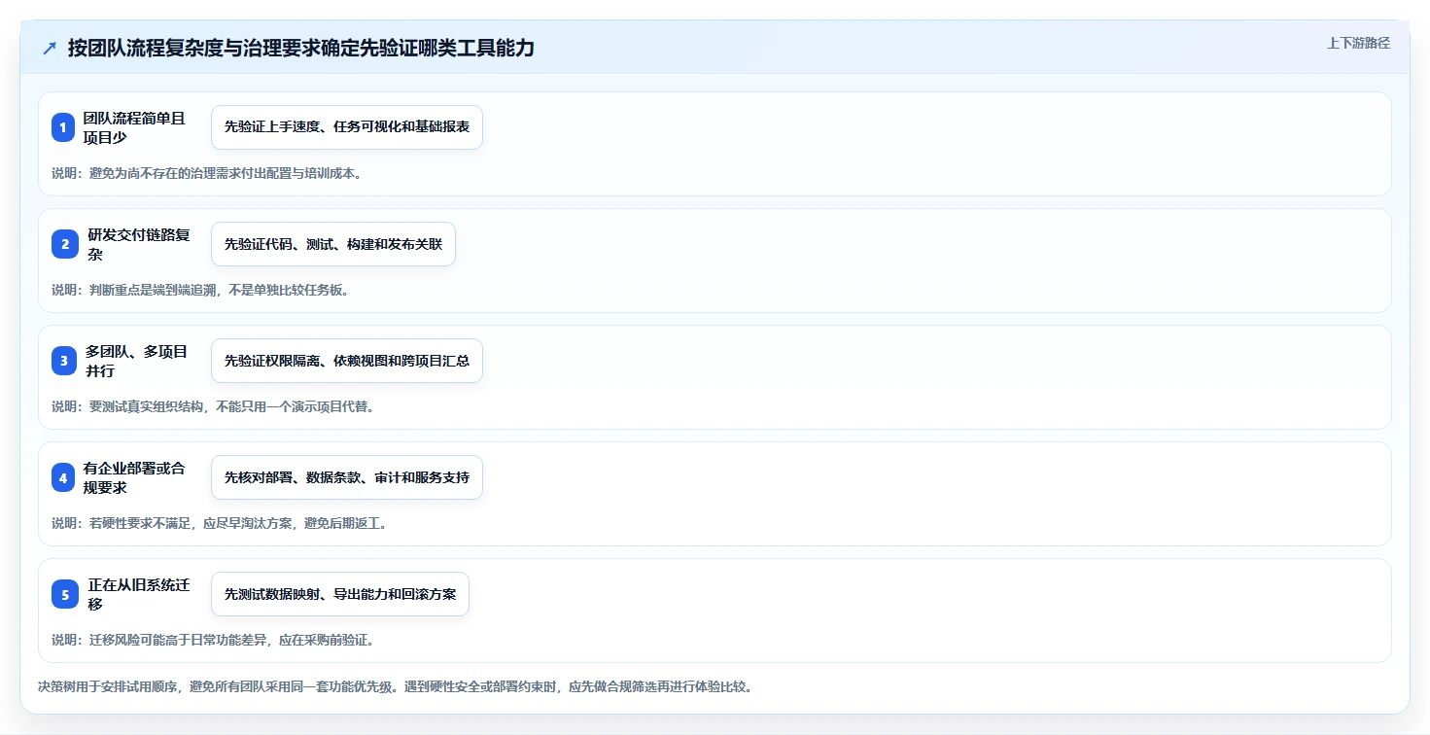Click step number 2 badge
The height and width of the screenshot is (735, 1430).
point(65,244)
